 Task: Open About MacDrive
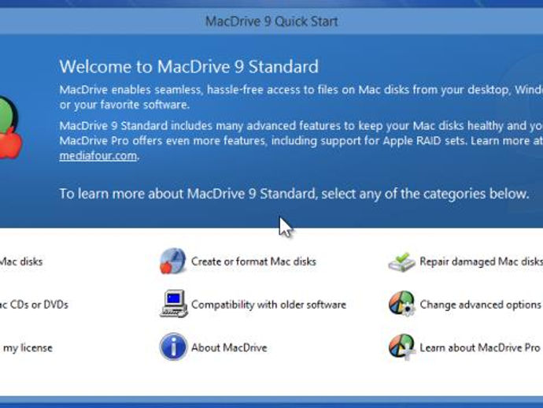(229, 347)
